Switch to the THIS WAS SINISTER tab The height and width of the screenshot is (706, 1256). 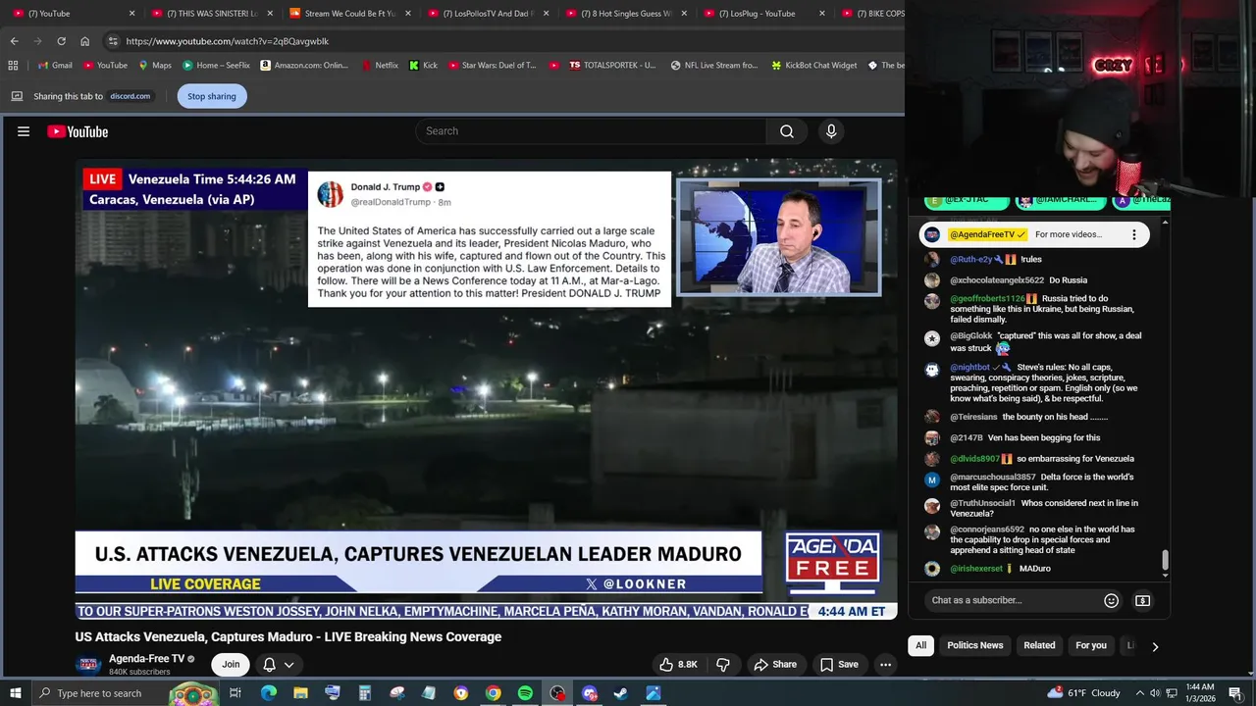click(211, 14)
